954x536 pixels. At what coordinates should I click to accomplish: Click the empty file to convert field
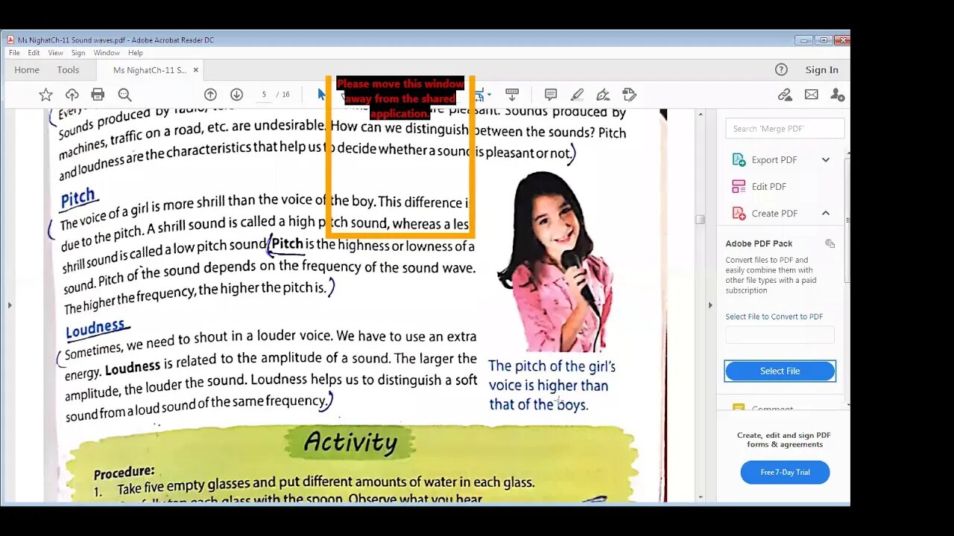click(x=780, y=335)
